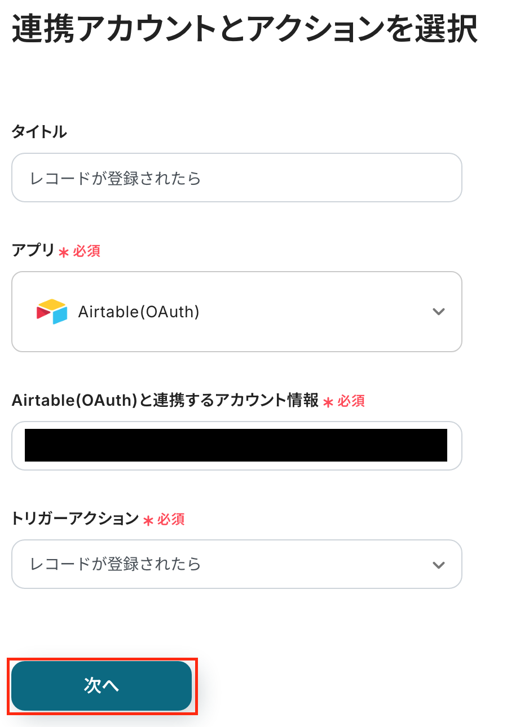This screenshot has width=529, height=727.
Task: Click the トリガーアクション field label
Action: (x=75, y=518)
